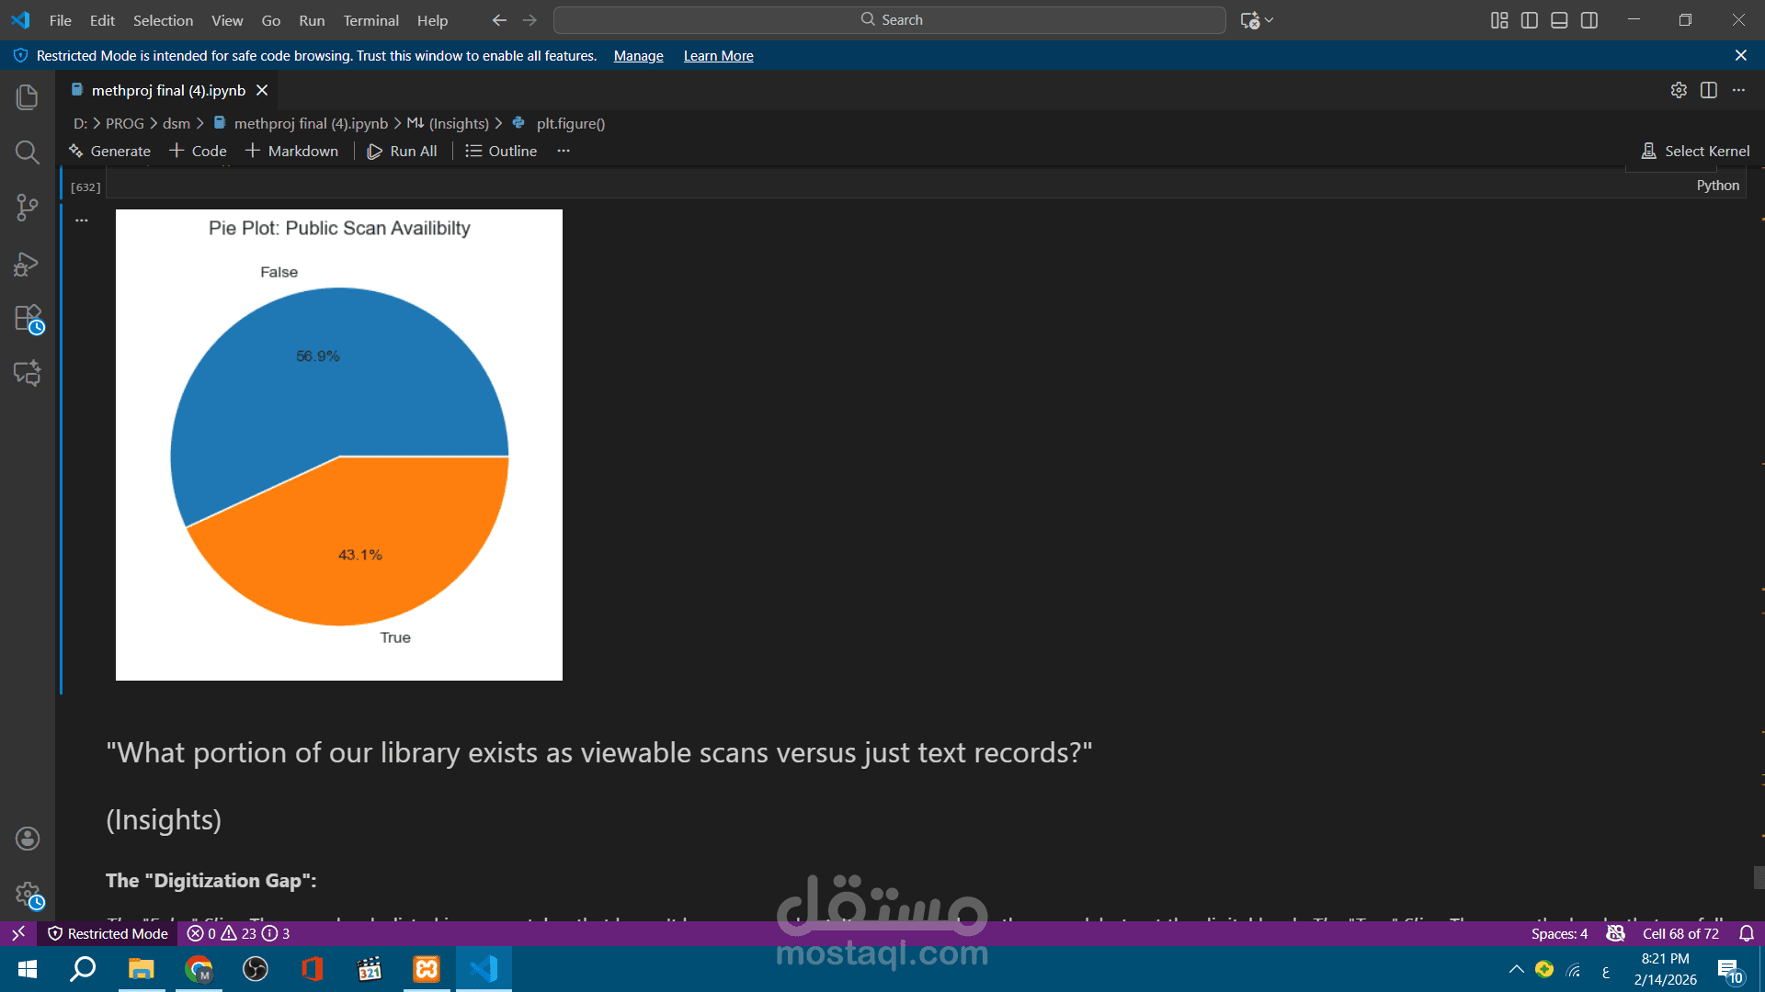The width and height of the screenshot is (1765, 992).
Task: Open the Explorer view in activity bar
Action: click(28, 96)
